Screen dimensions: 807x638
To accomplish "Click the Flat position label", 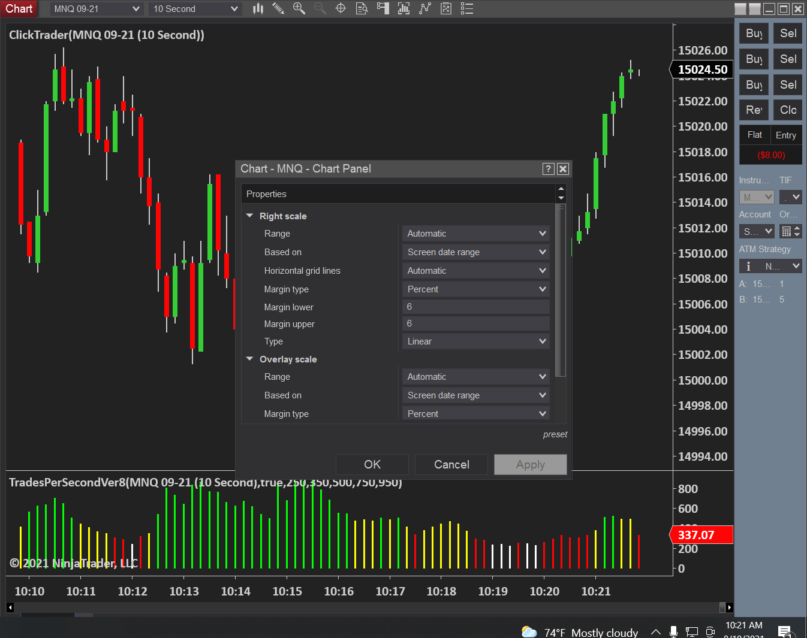I will (755, 135).
